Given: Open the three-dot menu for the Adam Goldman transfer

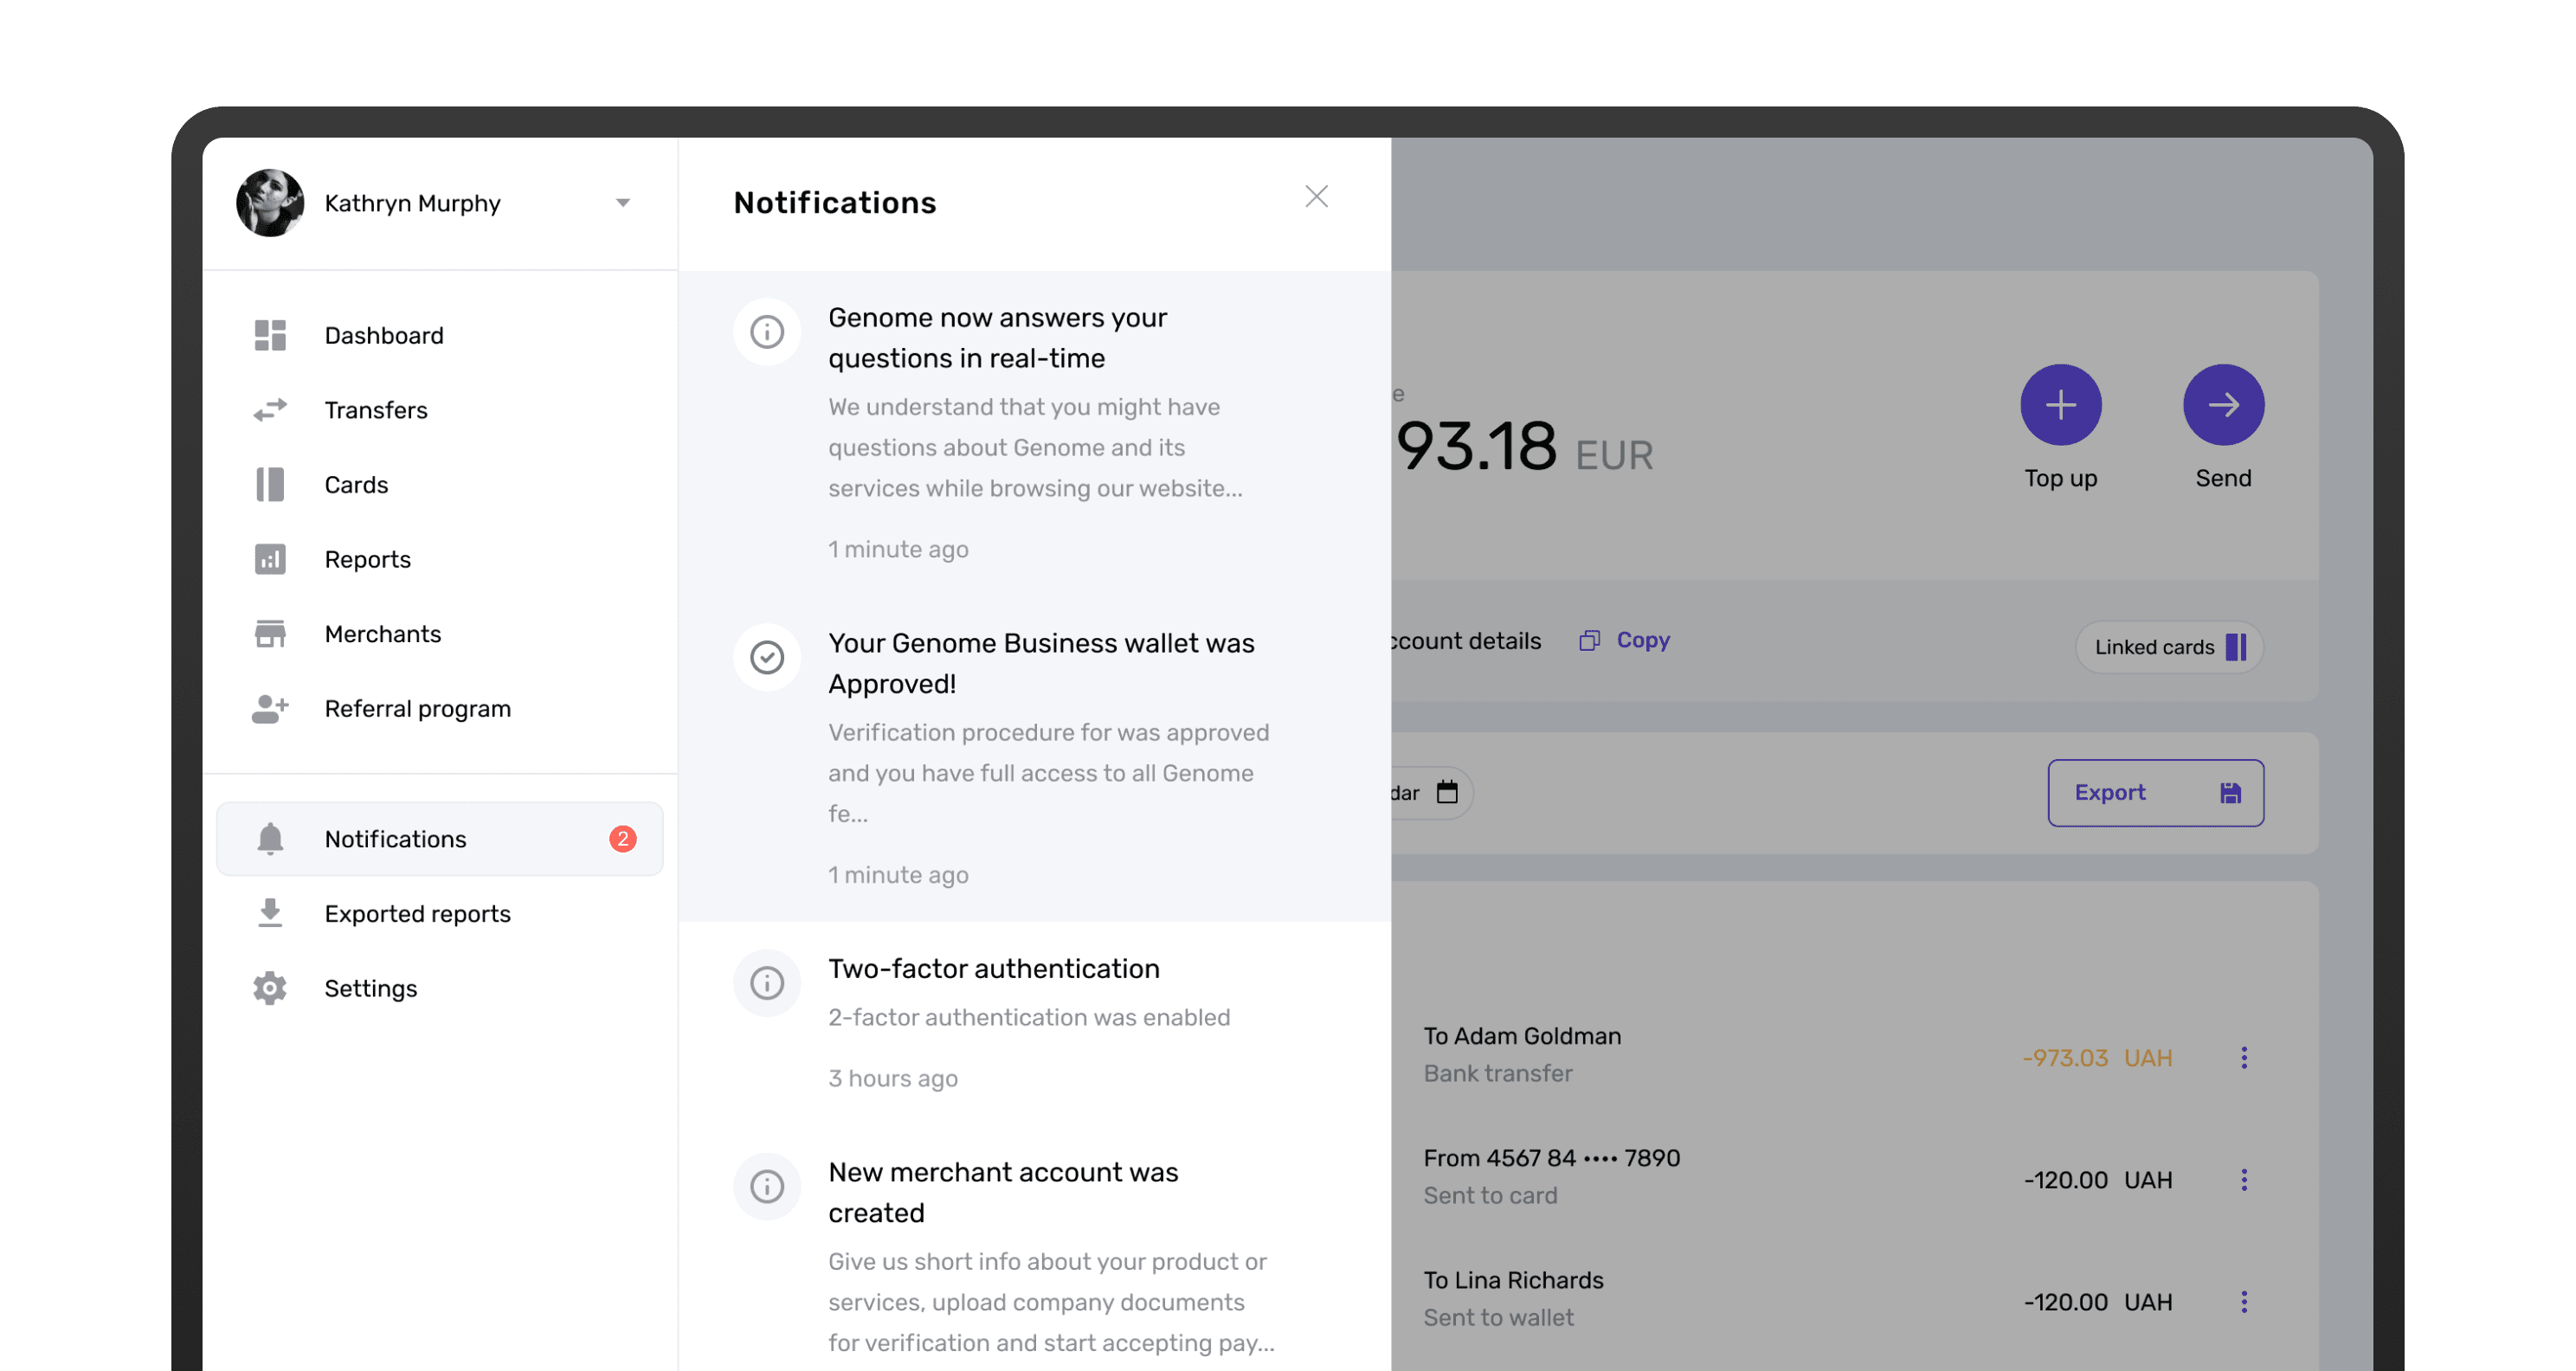Looking at the screenshot, I should pyautogui.click(x=2245, y=1057).
